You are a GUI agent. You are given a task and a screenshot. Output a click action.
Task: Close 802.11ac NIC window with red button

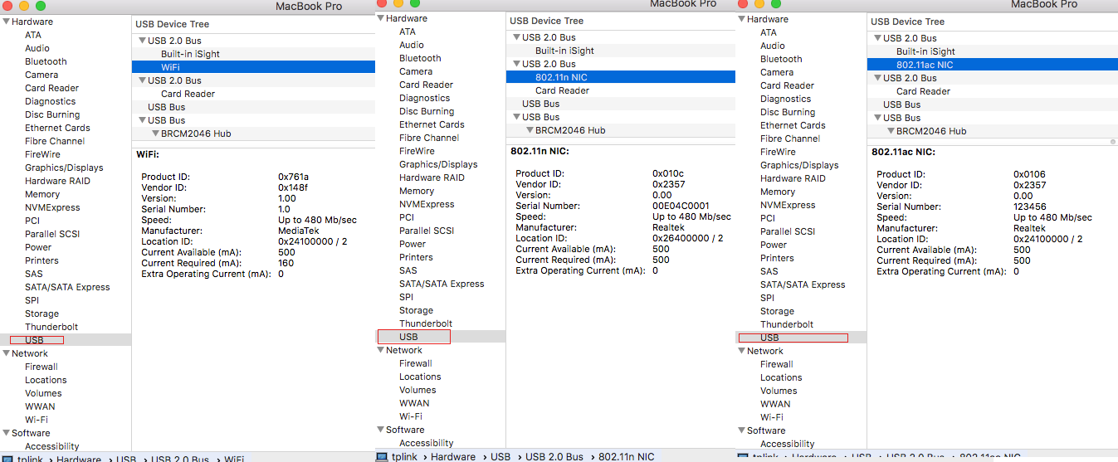coord(742,4)
